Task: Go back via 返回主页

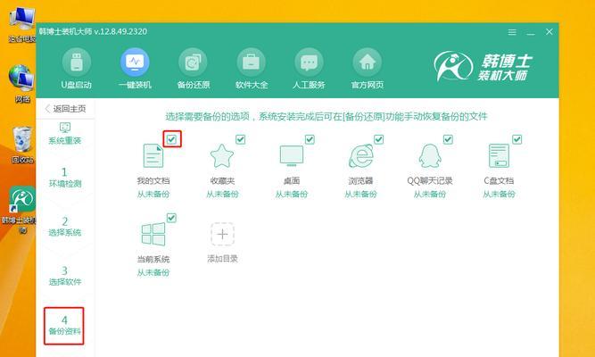Action: click(65, 109)
